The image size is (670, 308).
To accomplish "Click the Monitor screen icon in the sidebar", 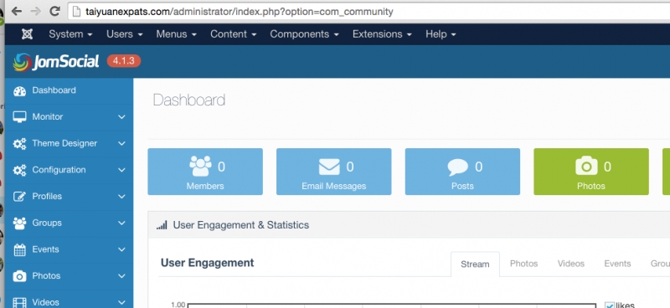I will [19, 117].
